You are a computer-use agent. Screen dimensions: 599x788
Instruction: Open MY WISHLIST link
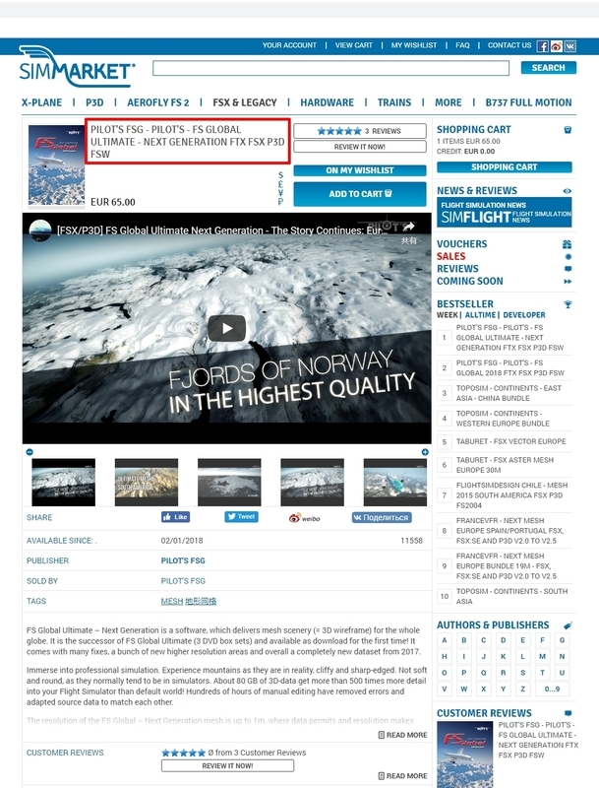[414, 45]
